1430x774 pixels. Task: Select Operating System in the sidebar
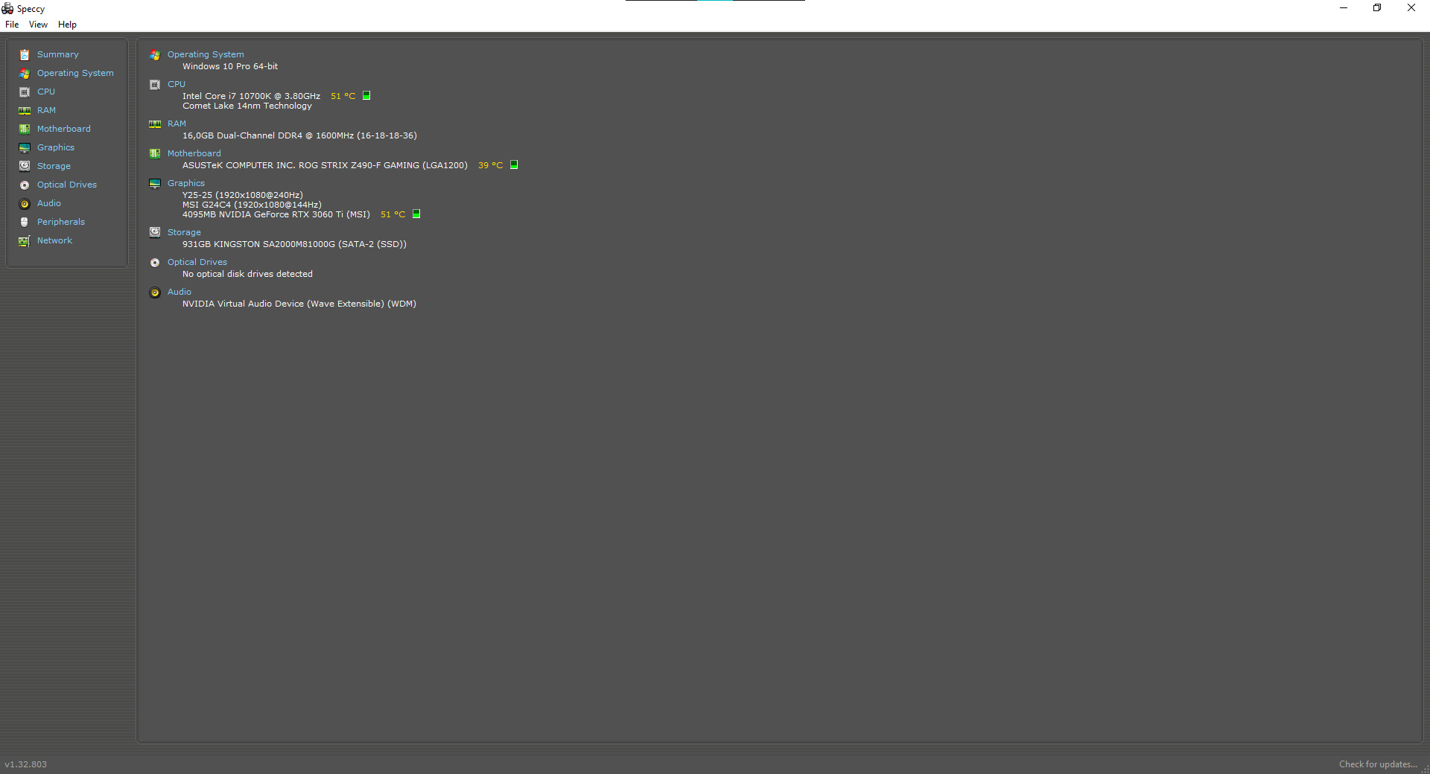[75, 73]
